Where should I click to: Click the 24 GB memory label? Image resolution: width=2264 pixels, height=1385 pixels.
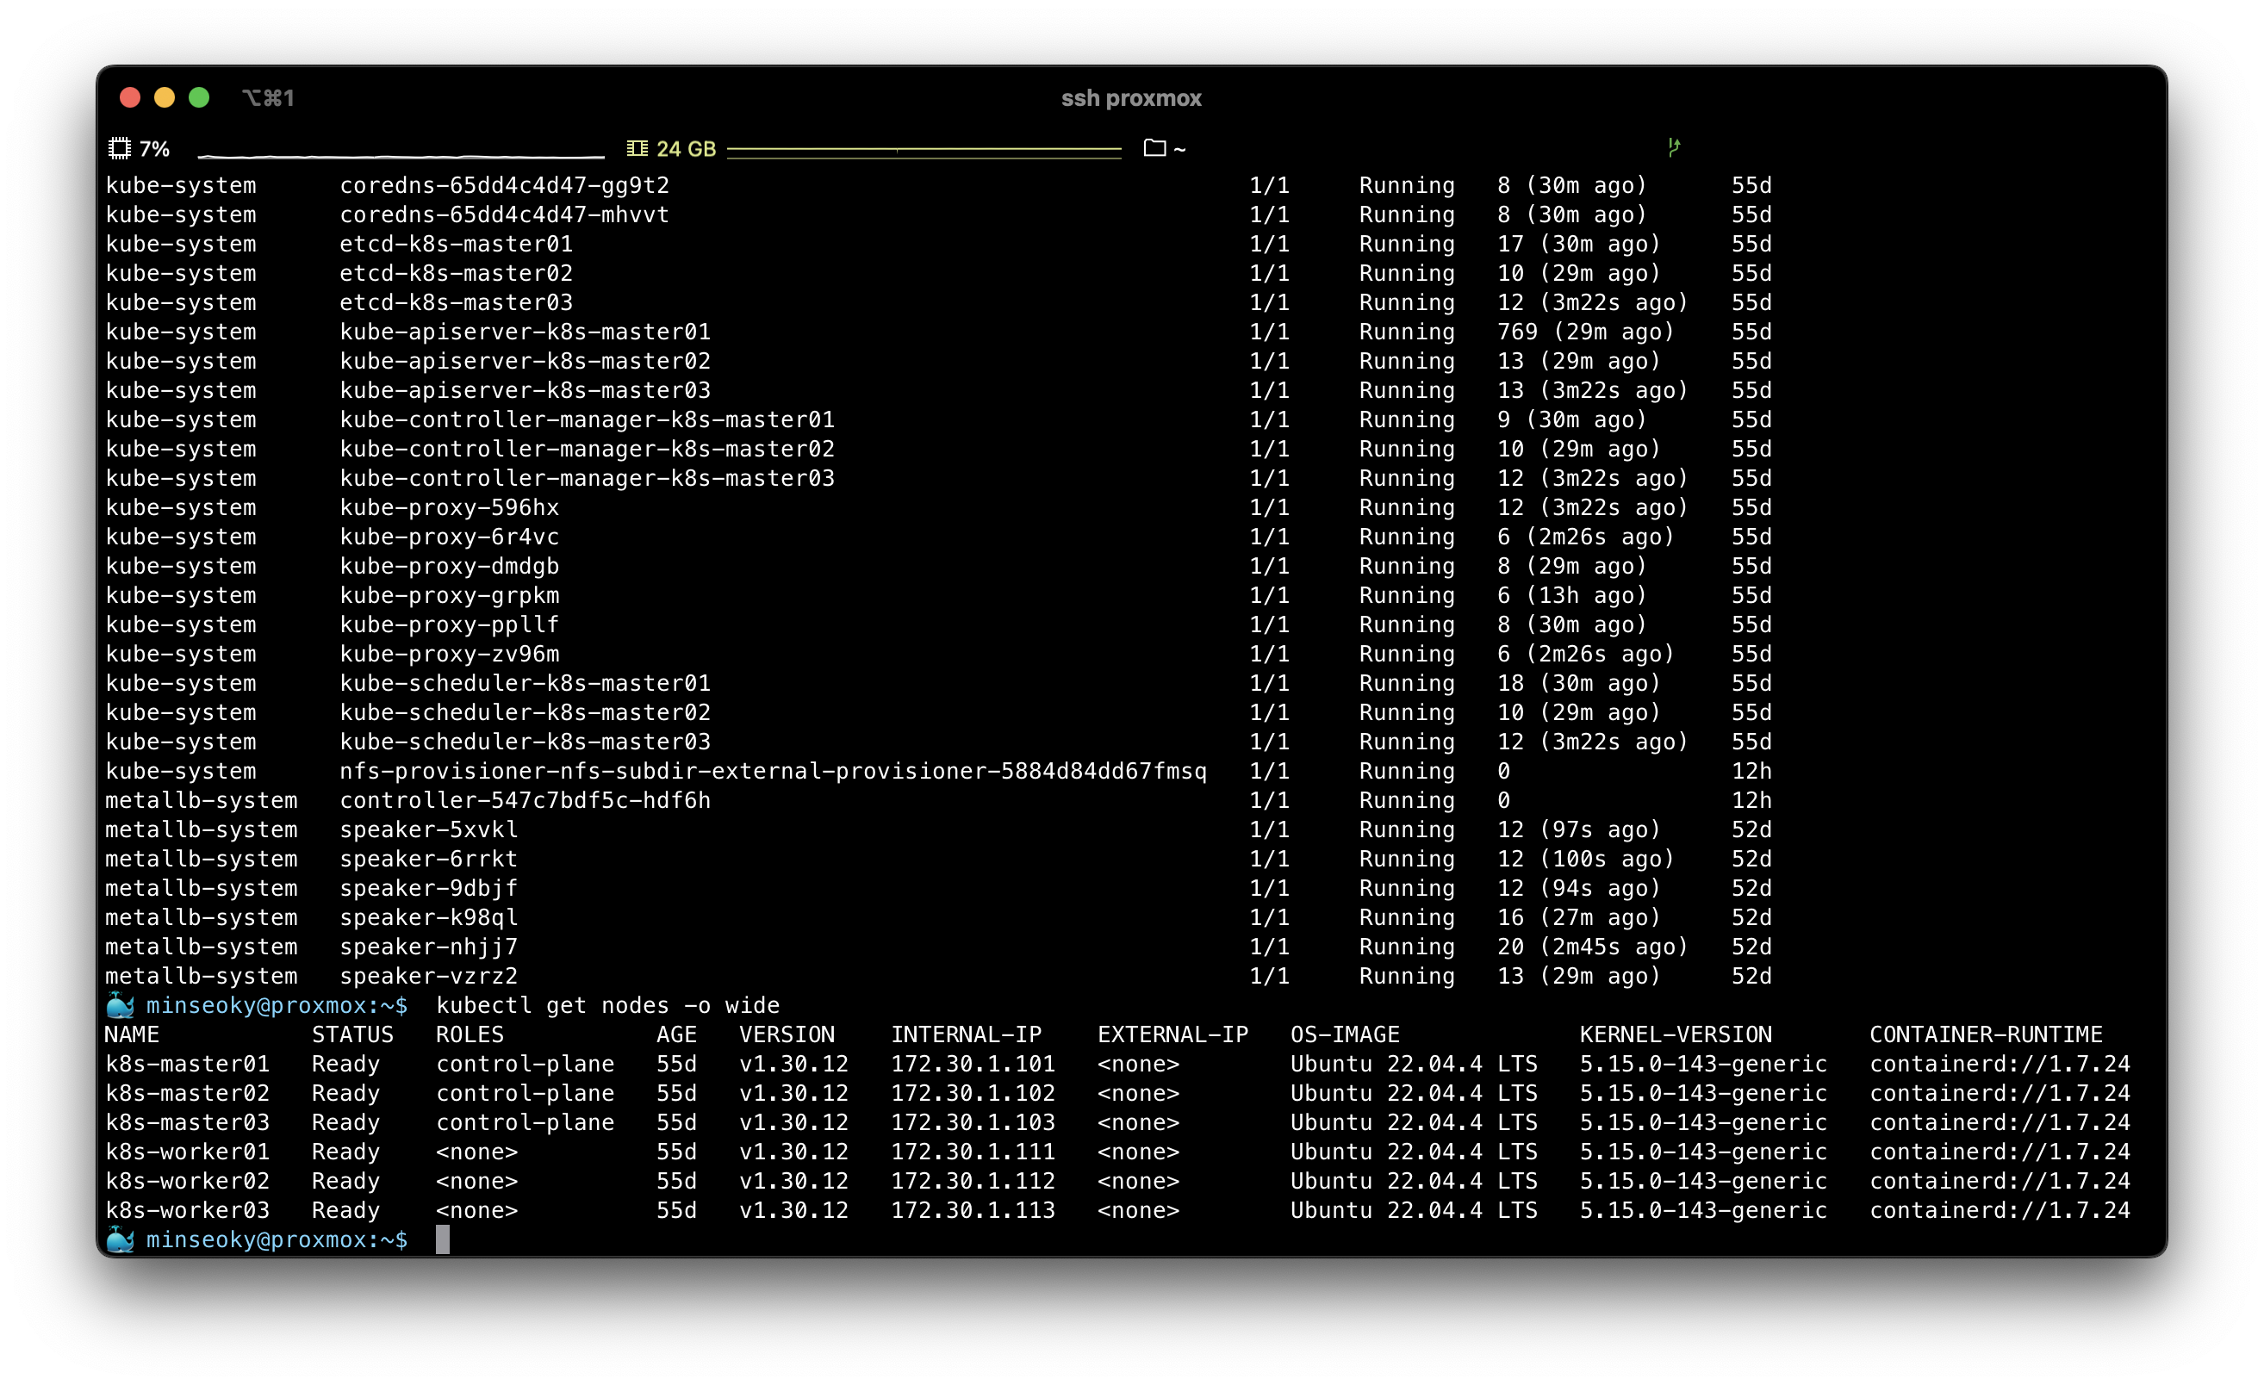pyautogui.click(x=686, y=149)
